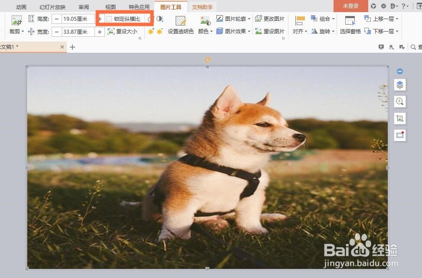Enable the 锁定纵横比 checkbox
Screen dimensions: 422x278
click(x=109, y=19)
